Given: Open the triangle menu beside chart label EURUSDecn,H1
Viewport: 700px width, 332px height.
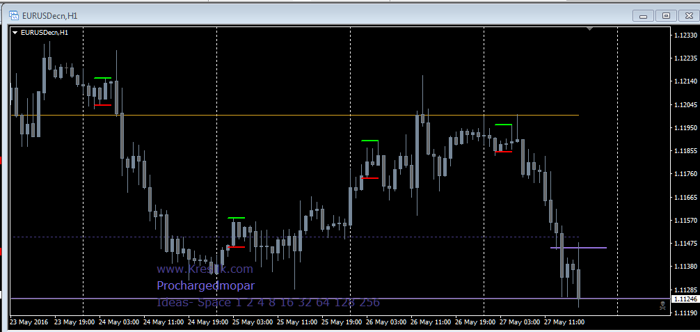Looking at the screenshot, I should tap(15, 33).
